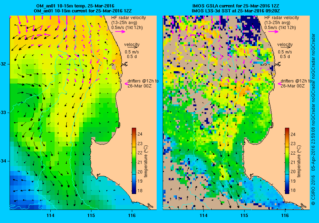319x223 pixels.
Task: Click the right map magenta drifter legend arrow
Action: [x=279, y=84]
